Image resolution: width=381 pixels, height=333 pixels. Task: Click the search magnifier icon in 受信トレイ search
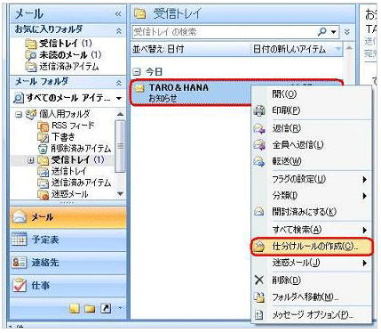(x=322, y=31)
